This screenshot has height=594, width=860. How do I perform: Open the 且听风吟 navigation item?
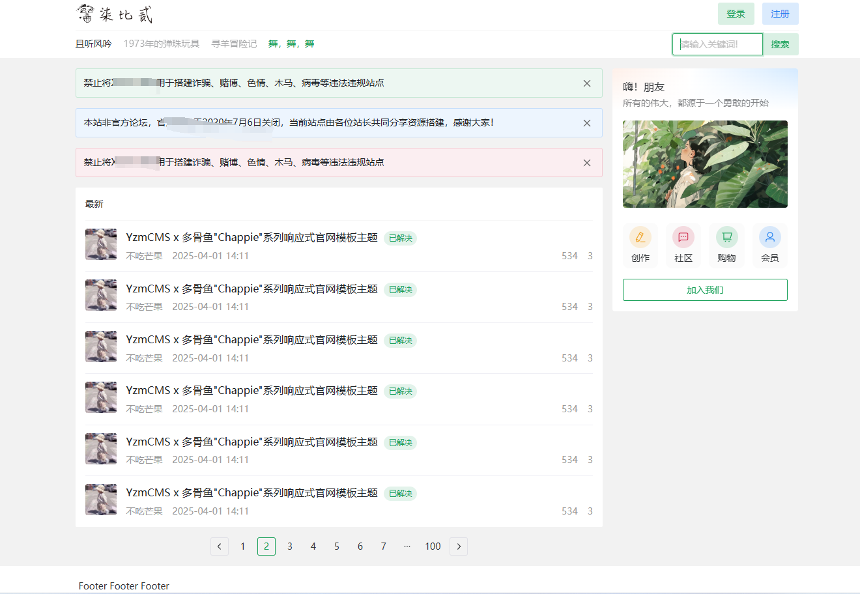(93, 44)
